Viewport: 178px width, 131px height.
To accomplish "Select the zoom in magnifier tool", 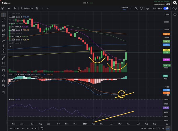I will (x=3, y=63).
